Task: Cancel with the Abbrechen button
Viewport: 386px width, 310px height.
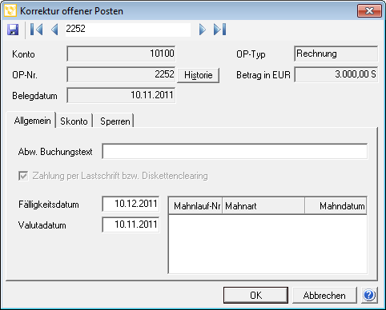Action: pyautogui.click(x=324, y=295)
